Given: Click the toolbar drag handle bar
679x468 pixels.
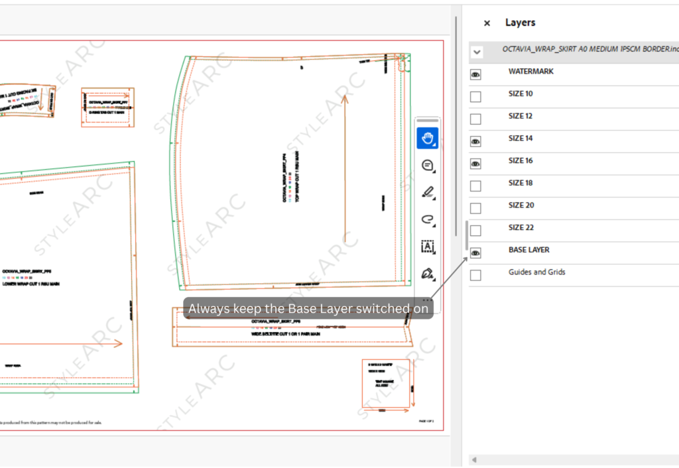Looking at the screenshot, I should click(x=428, y=121).
